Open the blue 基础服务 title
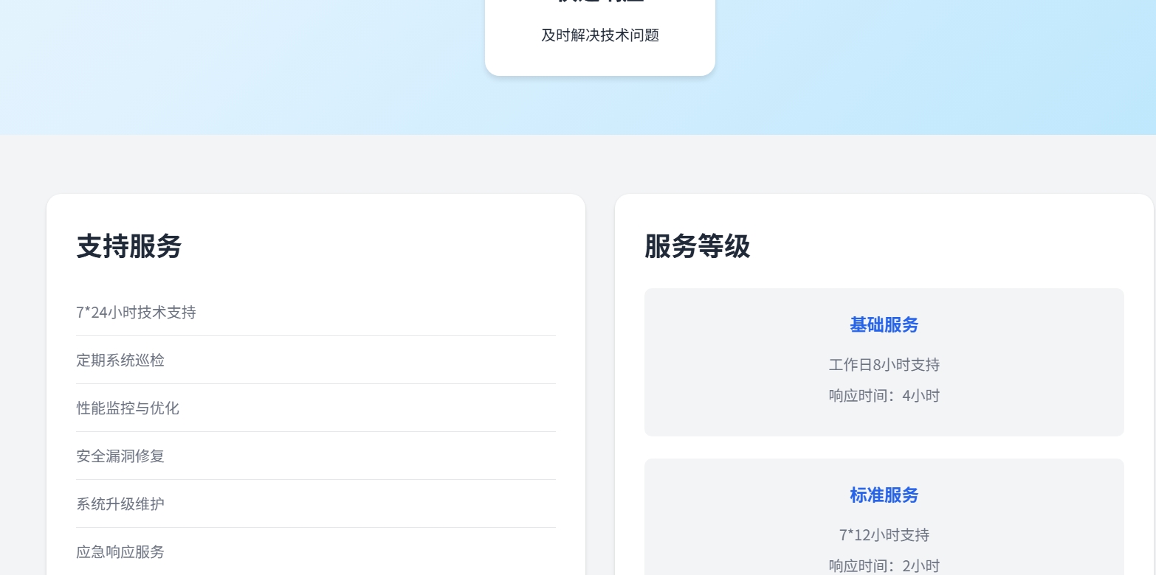Image resolution: width=1156 pixels, height=575 pixels. click(x=884, y=325)
